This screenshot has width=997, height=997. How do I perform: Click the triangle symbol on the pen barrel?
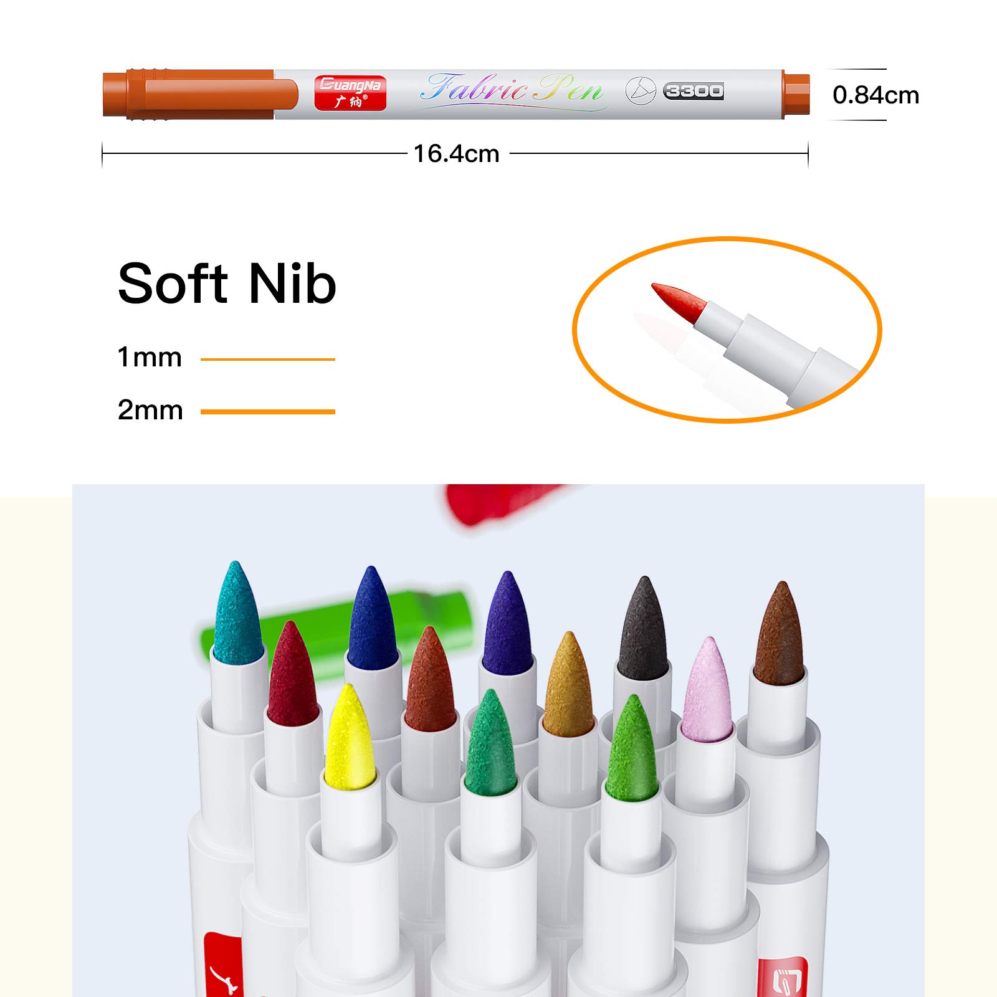(x=641, y=91)
